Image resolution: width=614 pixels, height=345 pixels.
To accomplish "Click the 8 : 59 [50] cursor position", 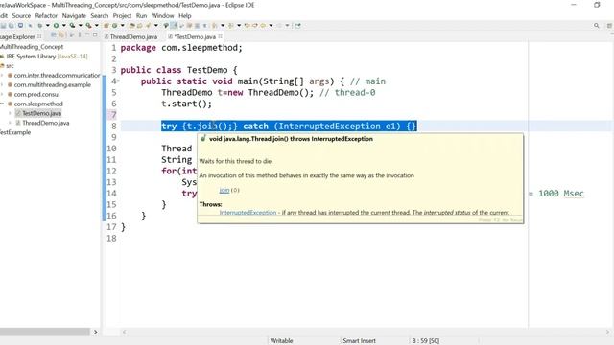I will click(x=425, y=341).
